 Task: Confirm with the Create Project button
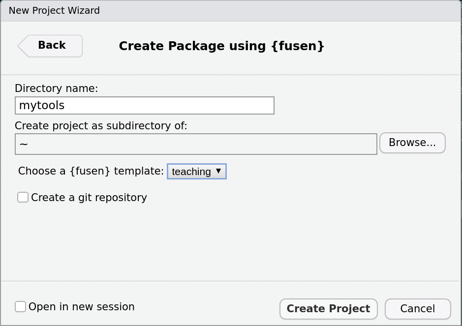[329, 309]
